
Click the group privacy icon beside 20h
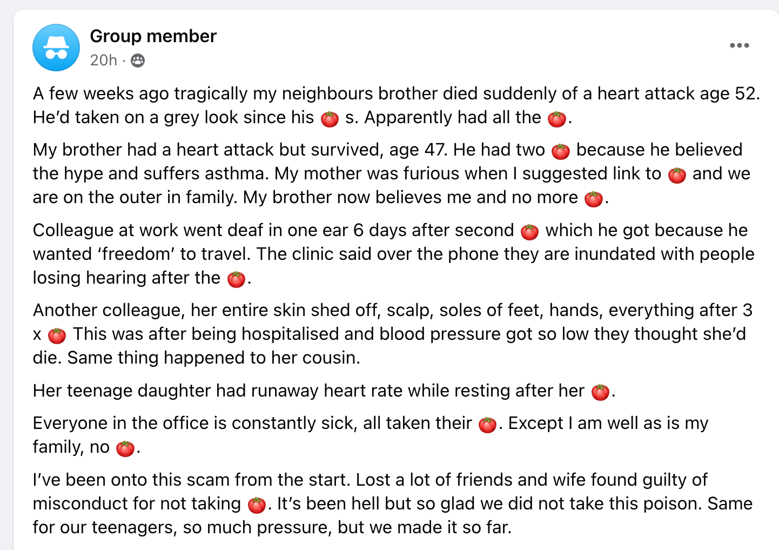coord(138,61)
